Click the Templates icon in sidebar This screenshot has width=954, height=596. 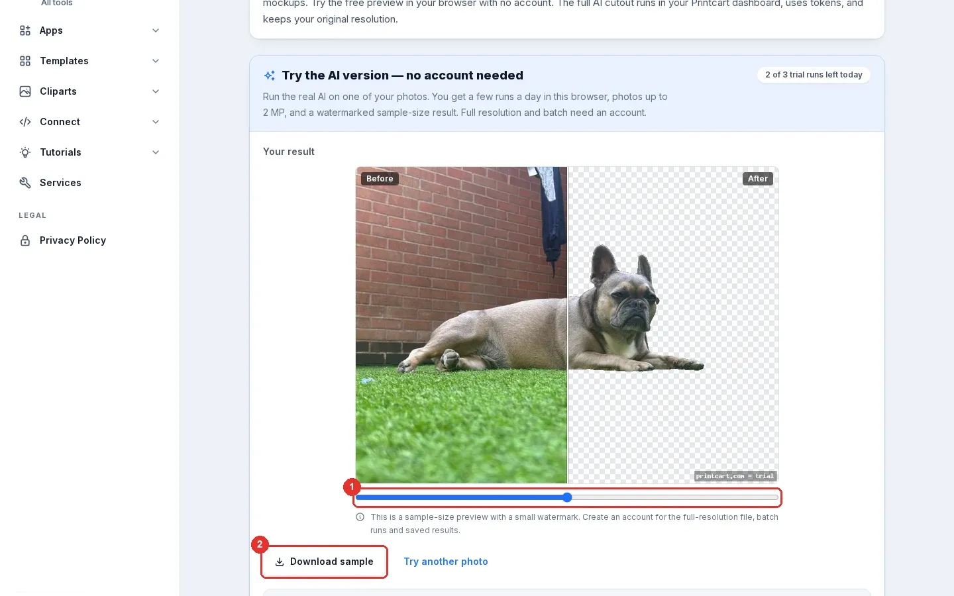pos(25,61)
